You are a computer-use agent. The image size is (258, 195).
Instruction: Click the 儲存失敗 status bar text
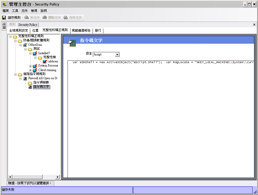[8, 189]
